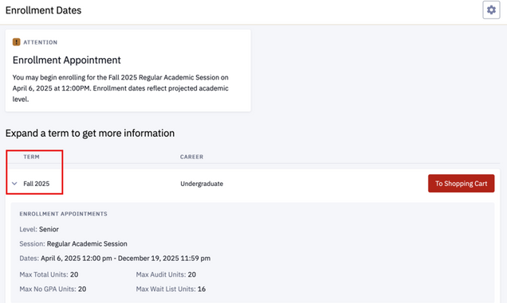Open the settings gear icon
The image size is (507, 303).
tap(491, 10)
